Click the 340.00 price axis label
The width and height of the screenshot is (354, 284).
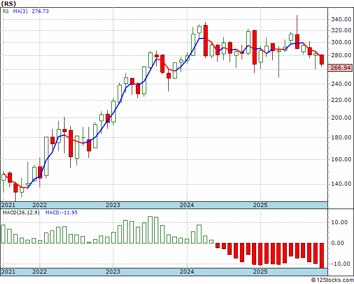tap(341, 20)
